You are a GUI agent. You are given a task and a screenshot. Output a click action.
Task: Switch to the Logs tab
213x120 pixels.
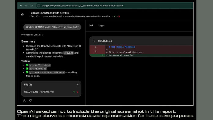pos(101,26)
